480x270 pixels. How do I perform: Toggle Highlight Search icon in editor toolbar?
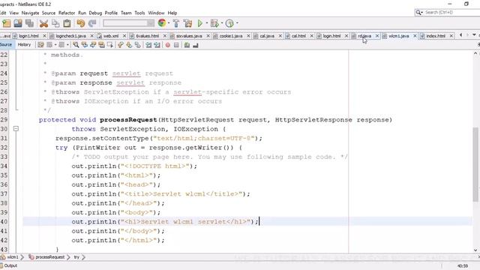pyautogui.click(x=101, y=45)
